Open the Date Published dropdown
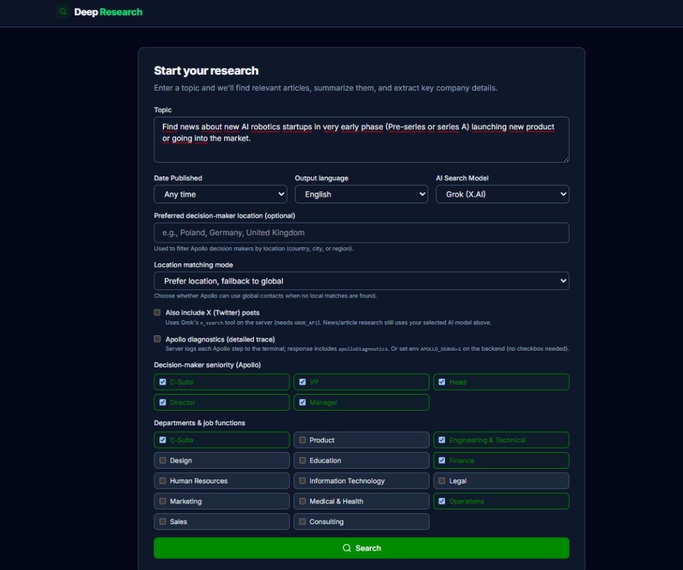683x570 pixels. (x=220, y=194)
